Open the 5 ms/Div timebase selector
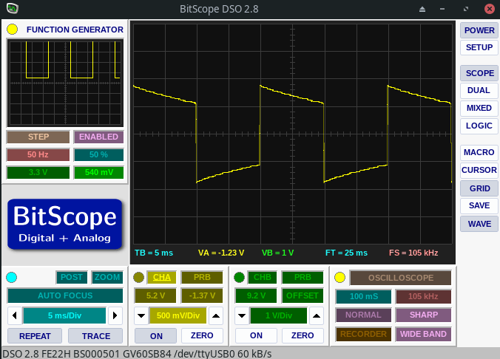Image resolution: width=500 pixels, height=359 pixels. coord(65,315)
